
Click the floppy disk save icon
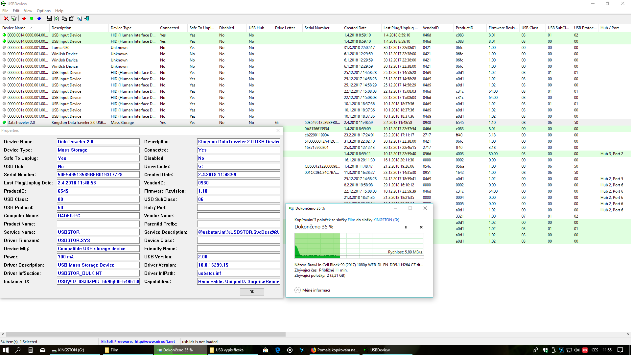click(49, 18)
